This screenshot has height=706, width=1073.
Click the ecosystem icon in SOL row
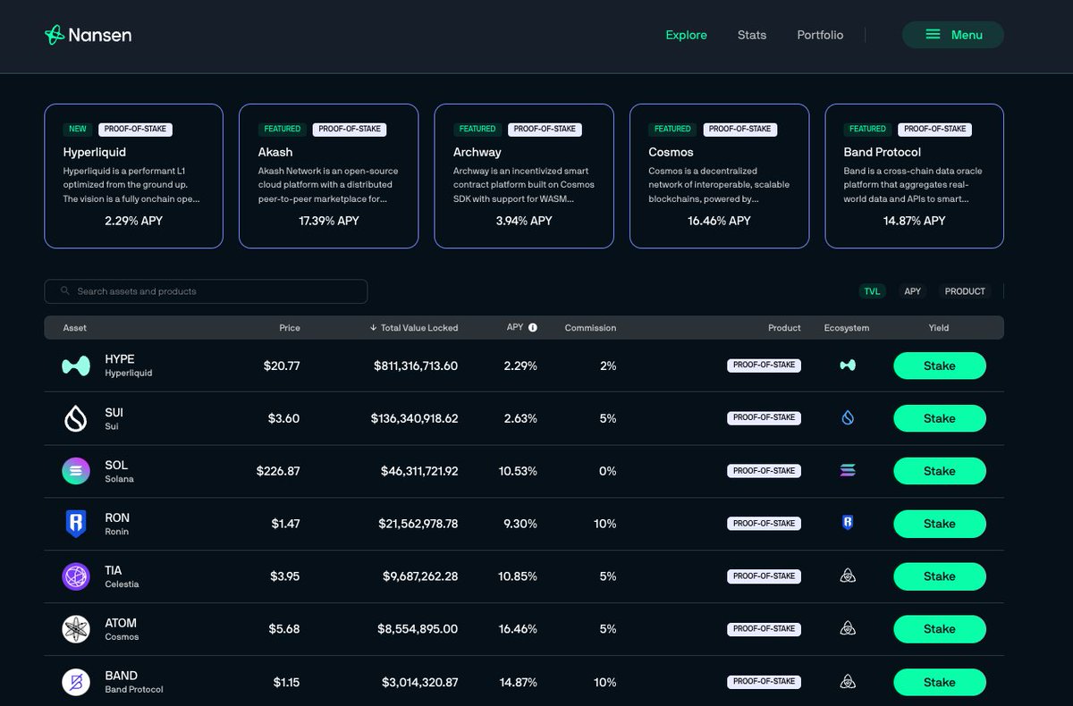(848, 471)
